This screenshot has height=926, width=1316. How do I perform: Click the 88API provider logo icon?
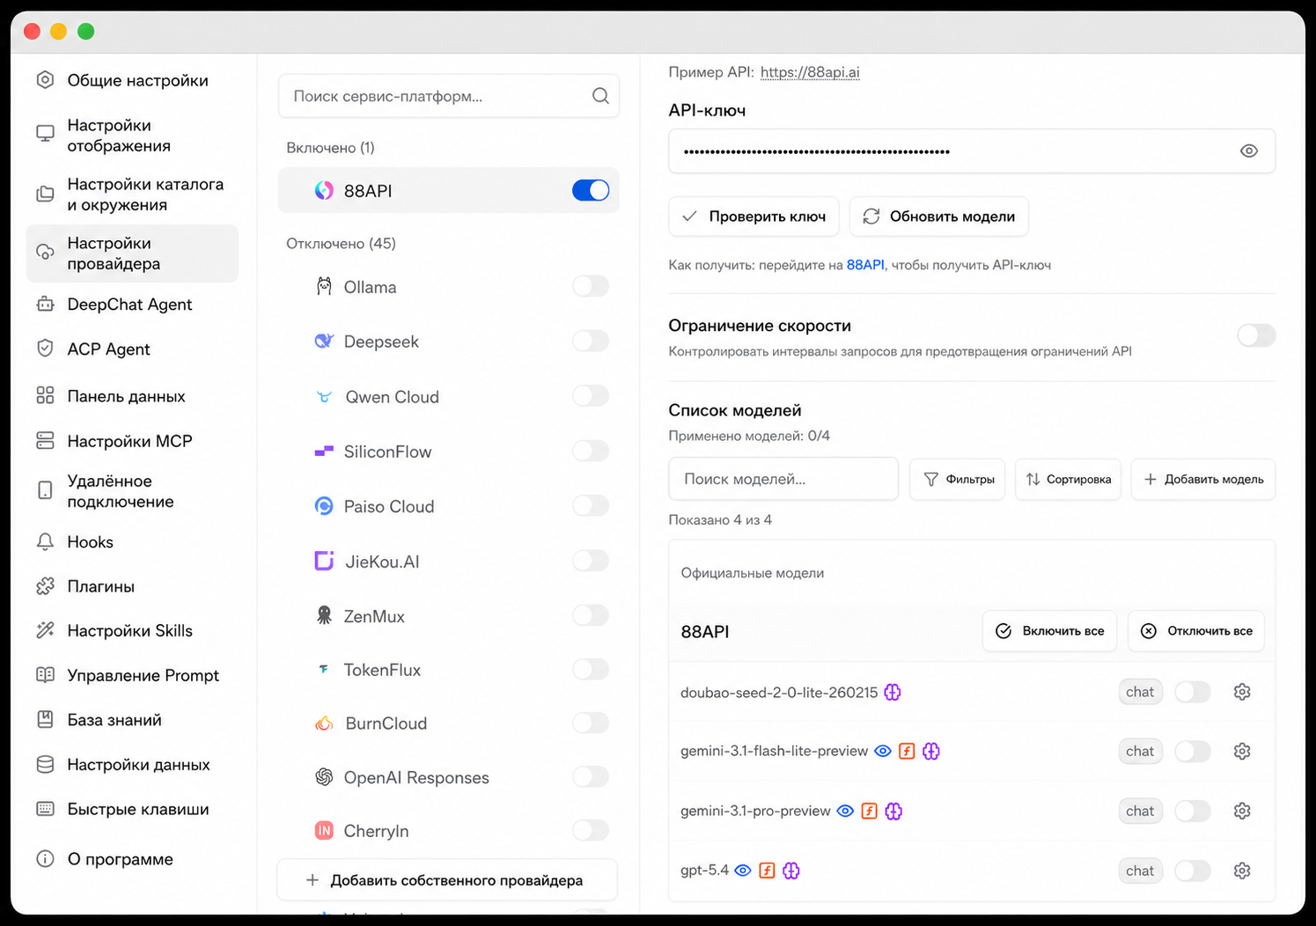(x=324, y=191)
